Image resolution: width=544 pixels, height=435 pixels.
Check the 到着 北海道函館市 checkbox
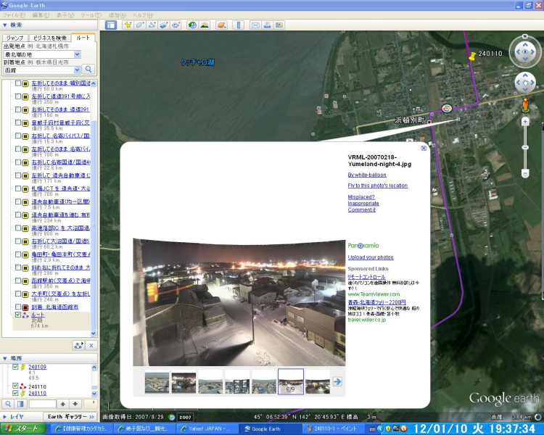click(x=18, y=307)
